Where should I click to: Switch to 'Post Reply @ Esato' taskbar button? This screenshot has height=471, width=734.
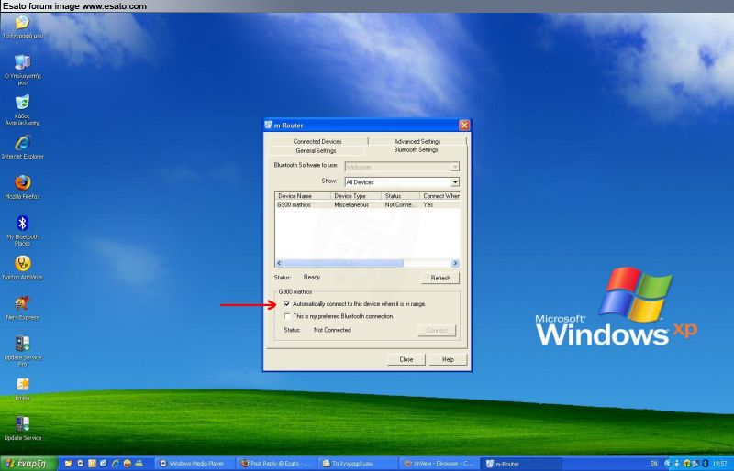276,464
